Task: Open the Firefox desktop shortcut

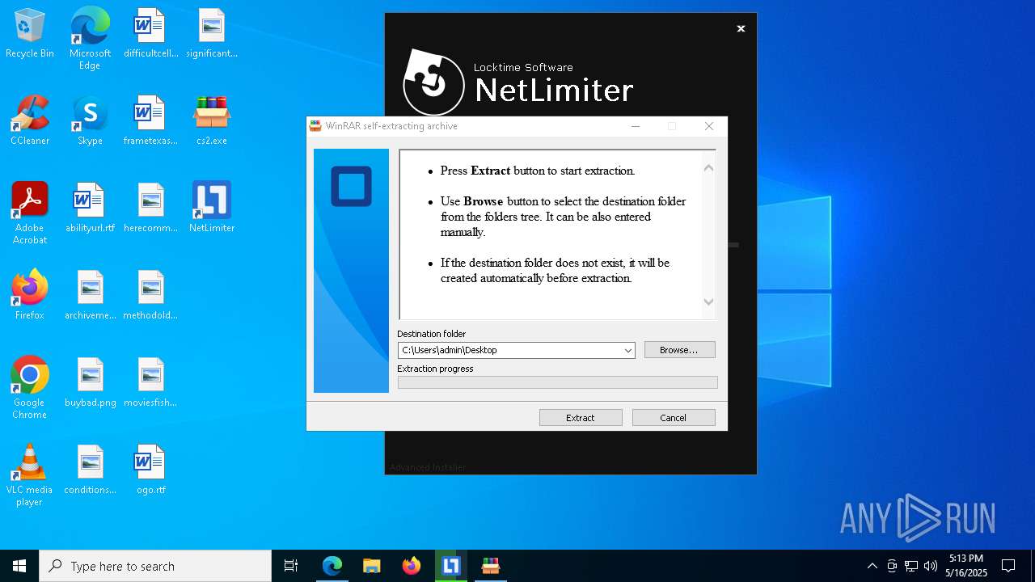Action: click(30, 295)
